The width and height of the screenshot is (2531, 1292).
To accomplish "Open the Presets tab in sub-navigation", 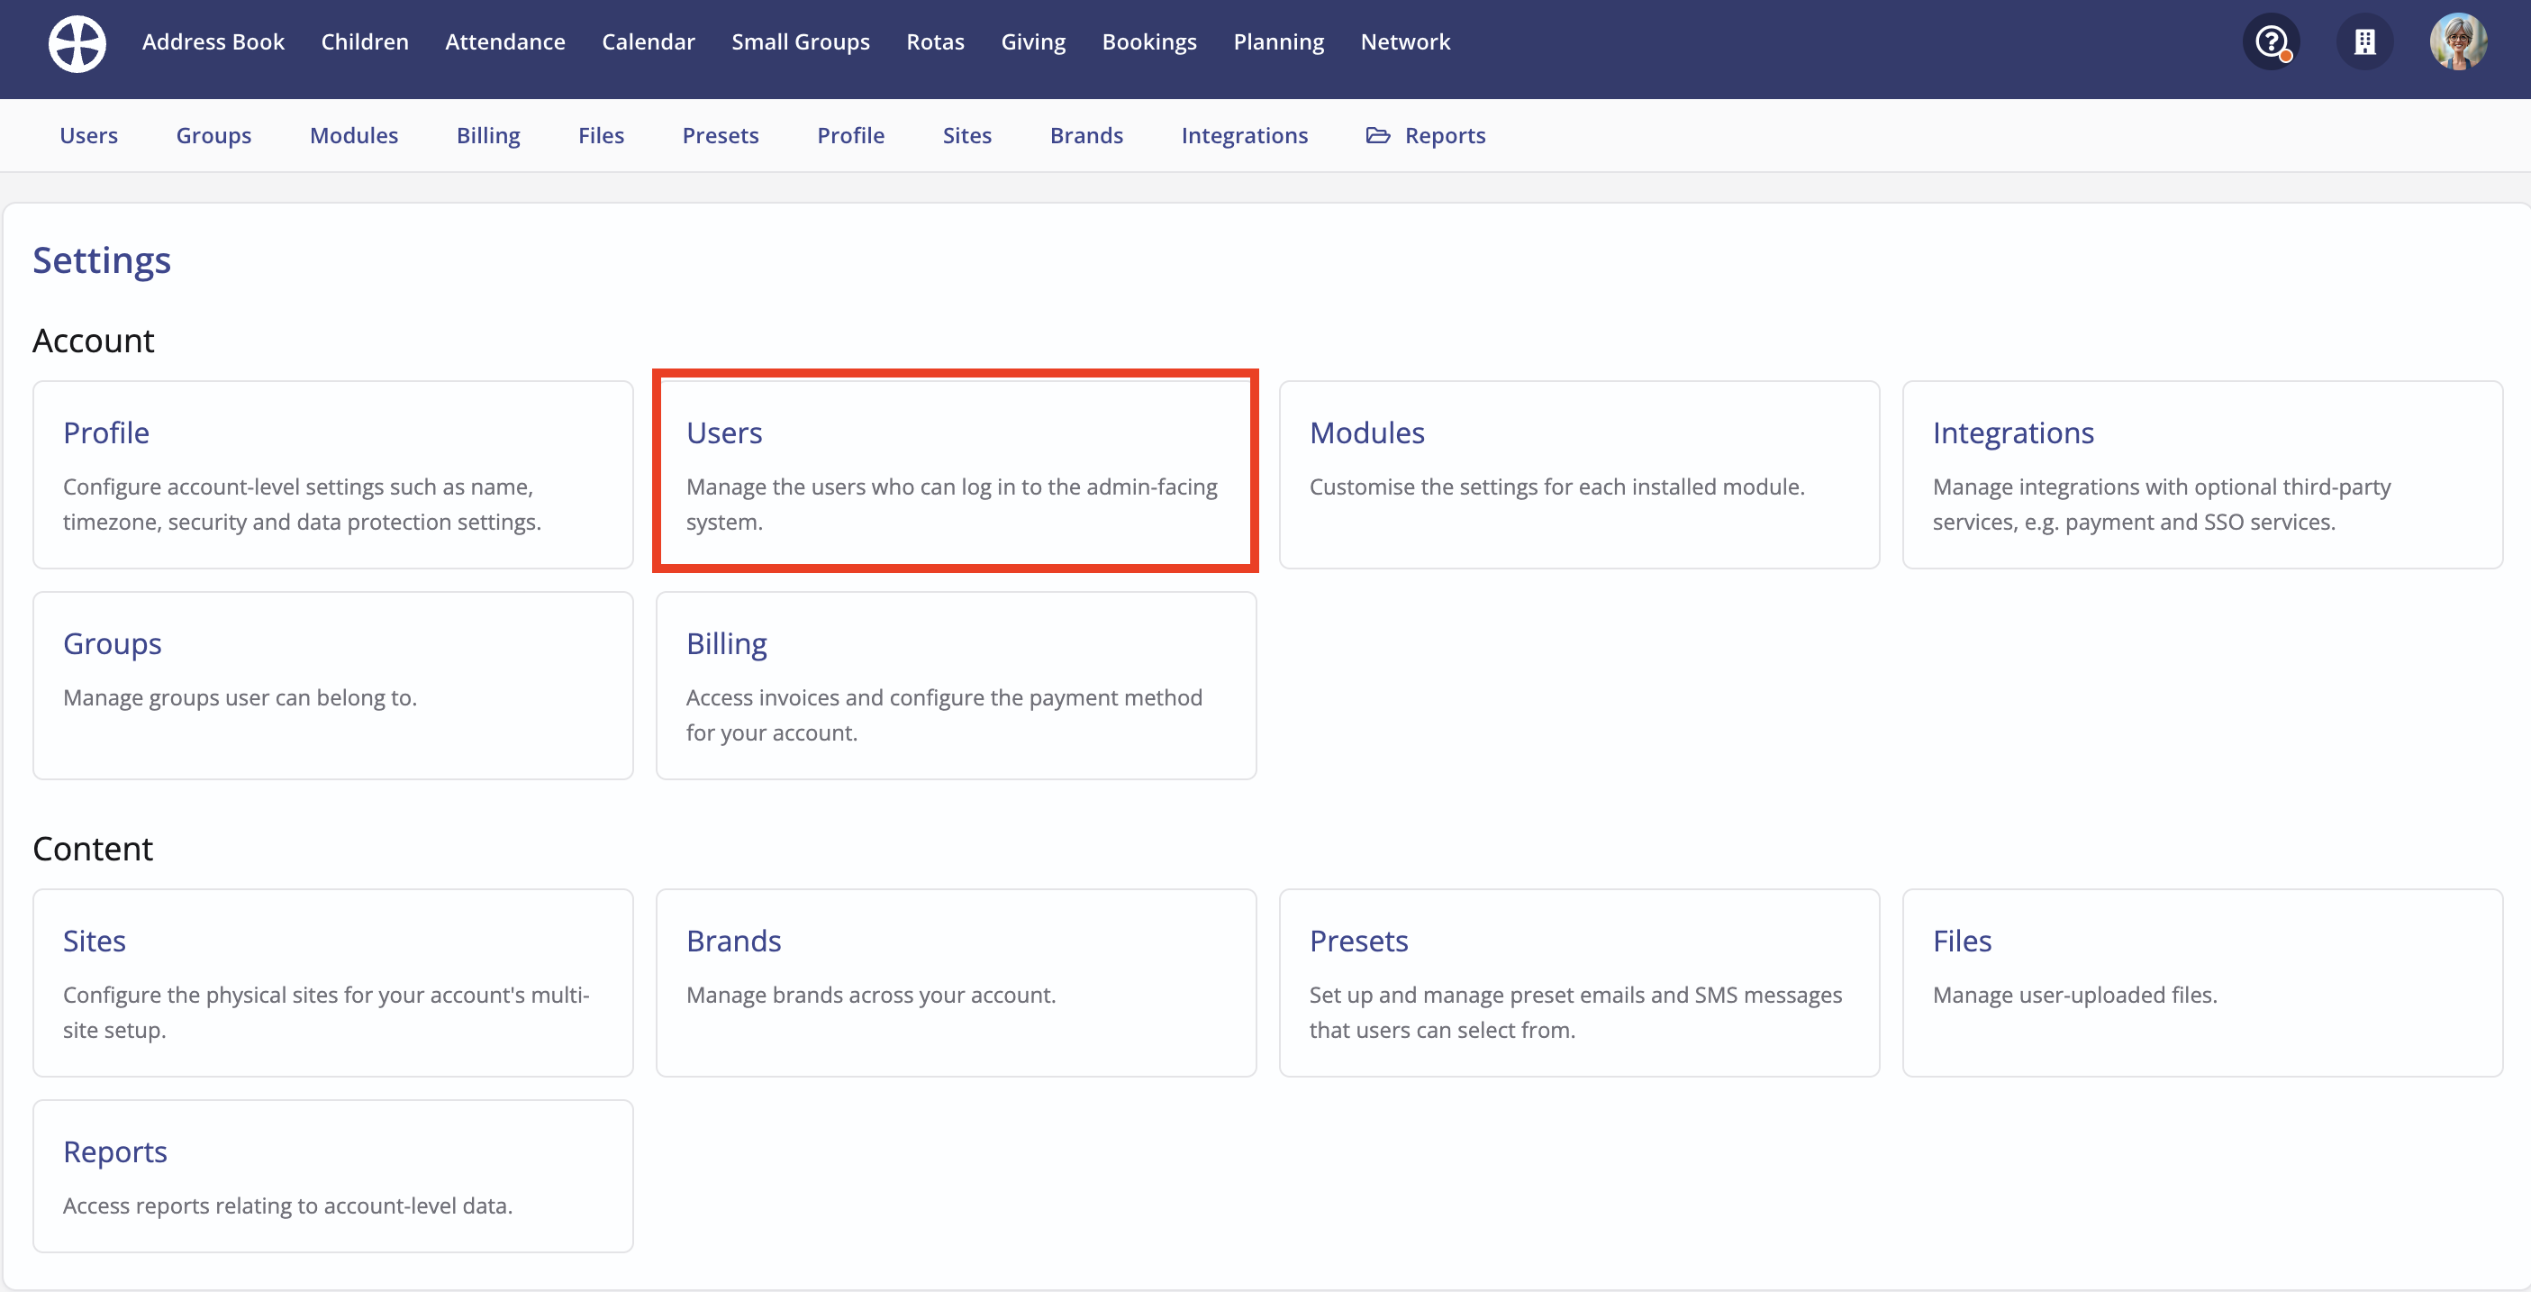I will coord(721,135).
